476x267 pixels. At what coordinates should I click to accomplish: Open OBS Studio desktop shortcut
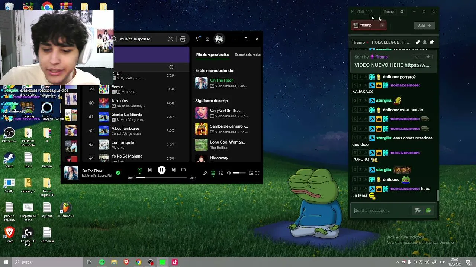pyautogui.click(x=9, y=135)
